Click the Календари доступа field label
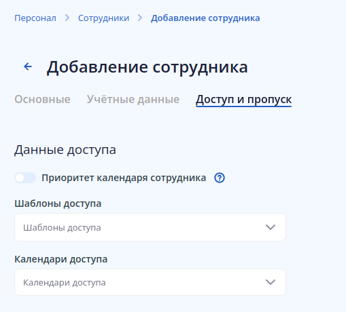 [61, 259]
